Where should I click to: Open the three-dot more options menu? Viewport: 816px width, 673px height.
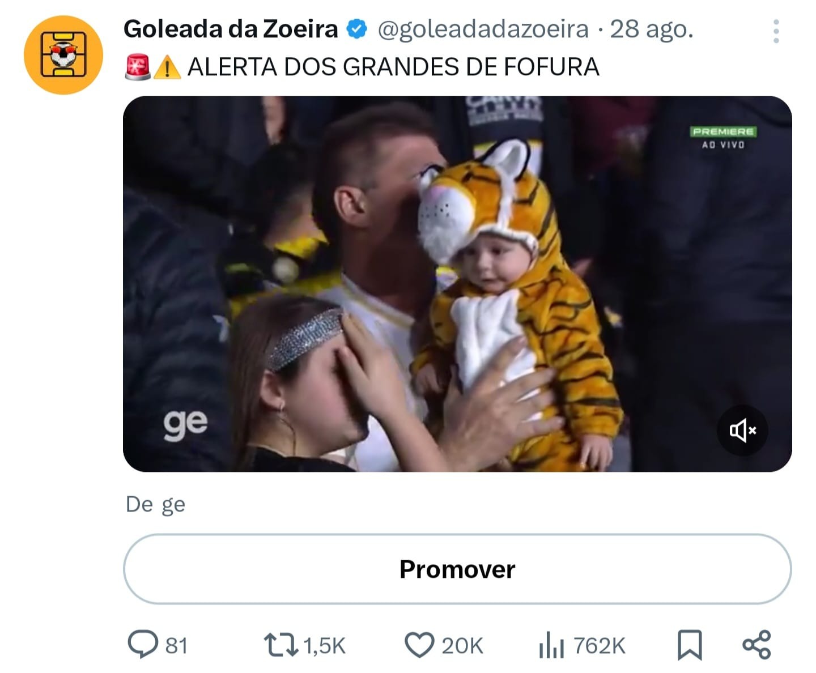[x=776, y=32]
